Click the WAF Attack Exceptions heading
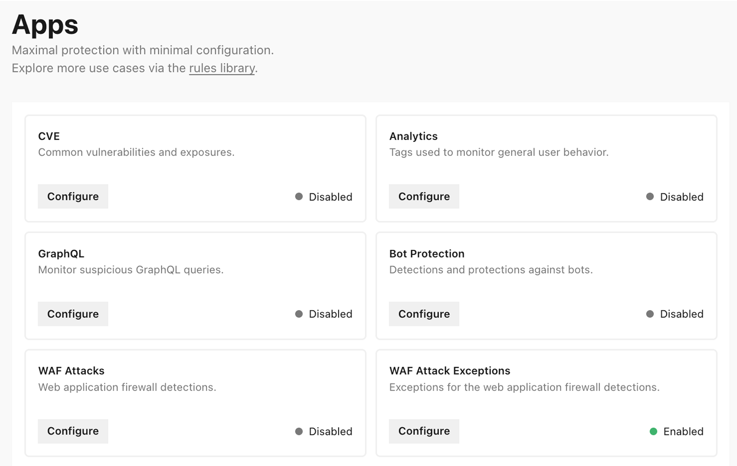This screenshot has width=737, height=466. pos(450,371)
